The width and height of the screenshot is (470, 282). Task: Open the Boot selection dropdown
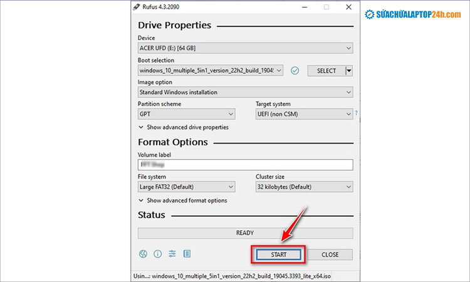pos(211,71)
